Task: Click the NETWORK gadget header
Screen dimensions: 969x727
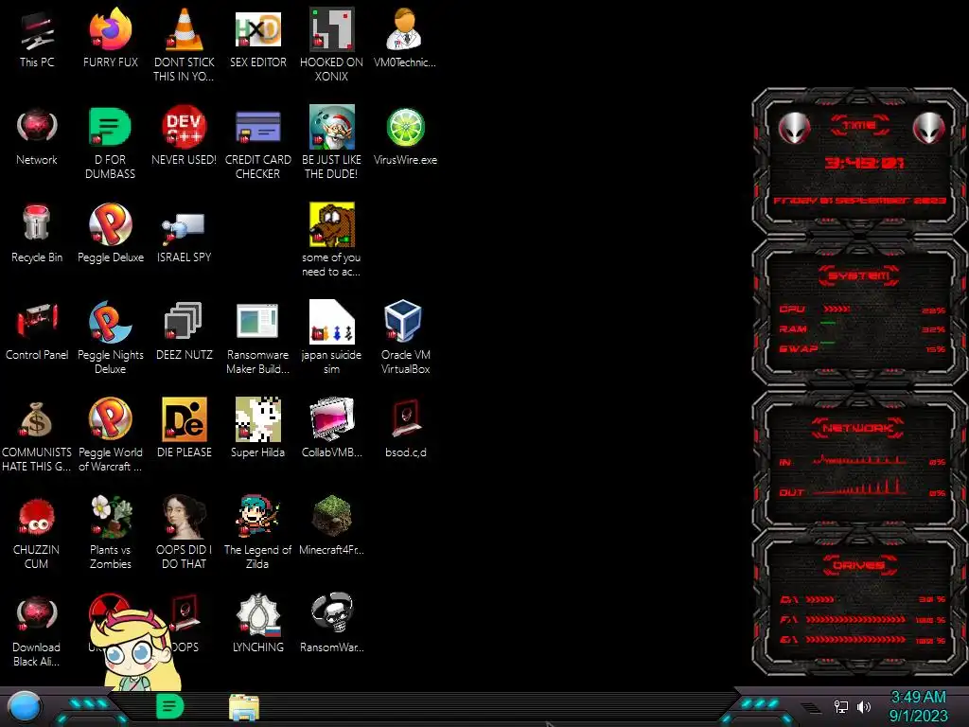Action: [857, 427]
